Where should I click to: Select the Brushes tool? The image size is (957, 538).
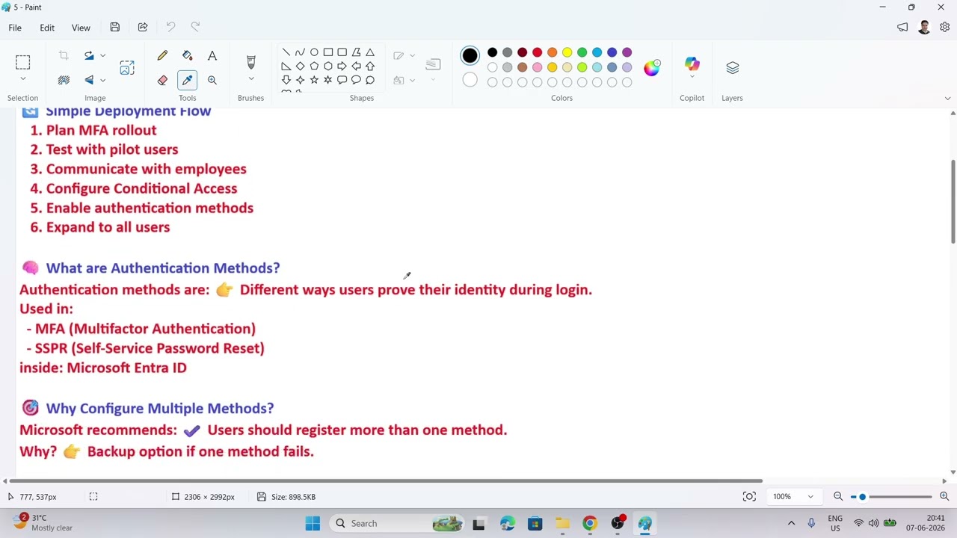coord(250,61)
